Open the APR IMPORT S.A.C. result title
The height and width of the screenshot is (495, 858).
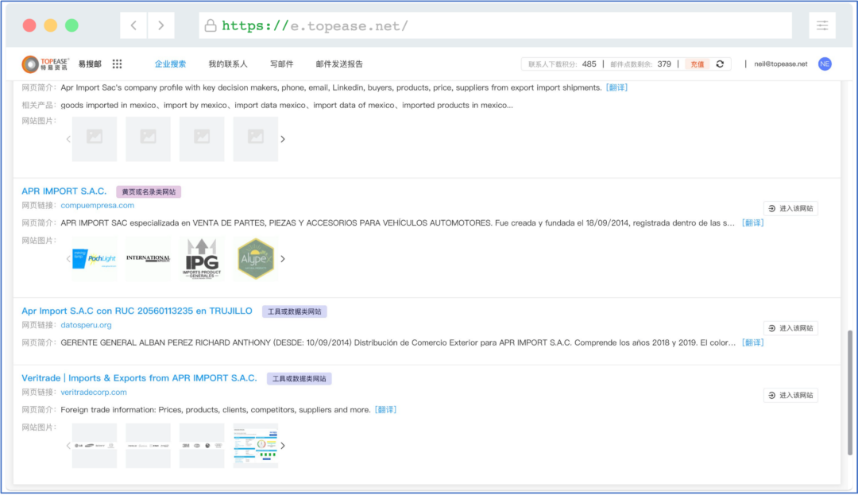point(64,191)
